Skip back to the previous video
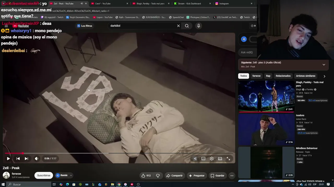Screen dimensions: 334x187 pos(18,158)
